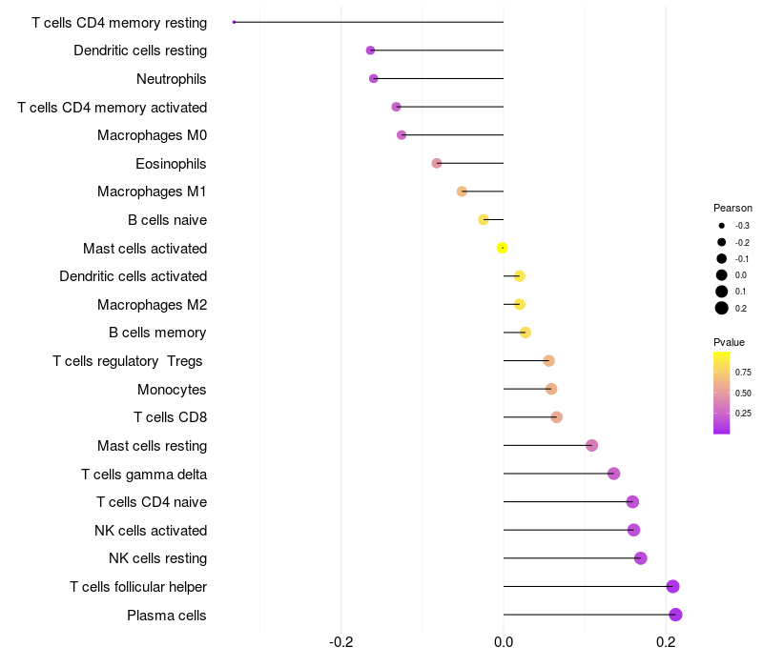The image size is (763, 667).
Task: Click the T cells gamma delta label
Action: pyautogui.click(x=144, y=475)
